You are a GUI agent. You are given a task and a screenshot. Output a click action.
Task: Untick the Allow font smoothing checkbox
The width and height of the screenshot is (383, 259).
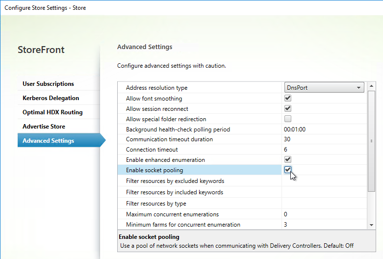tap(288, 98)
